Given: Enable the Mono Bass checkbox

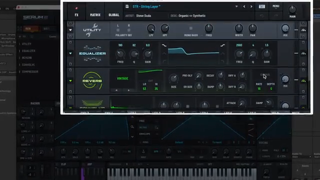Looking at the screenshot, I should [x=191, y=28].
